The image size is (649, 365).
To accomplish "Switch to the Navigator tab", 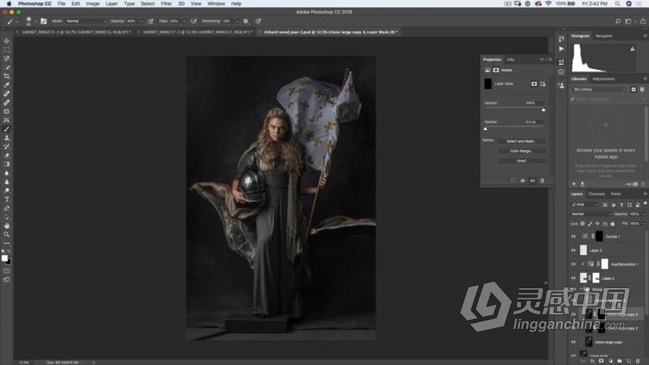I will pyautogui.click(x=604, y=36).
